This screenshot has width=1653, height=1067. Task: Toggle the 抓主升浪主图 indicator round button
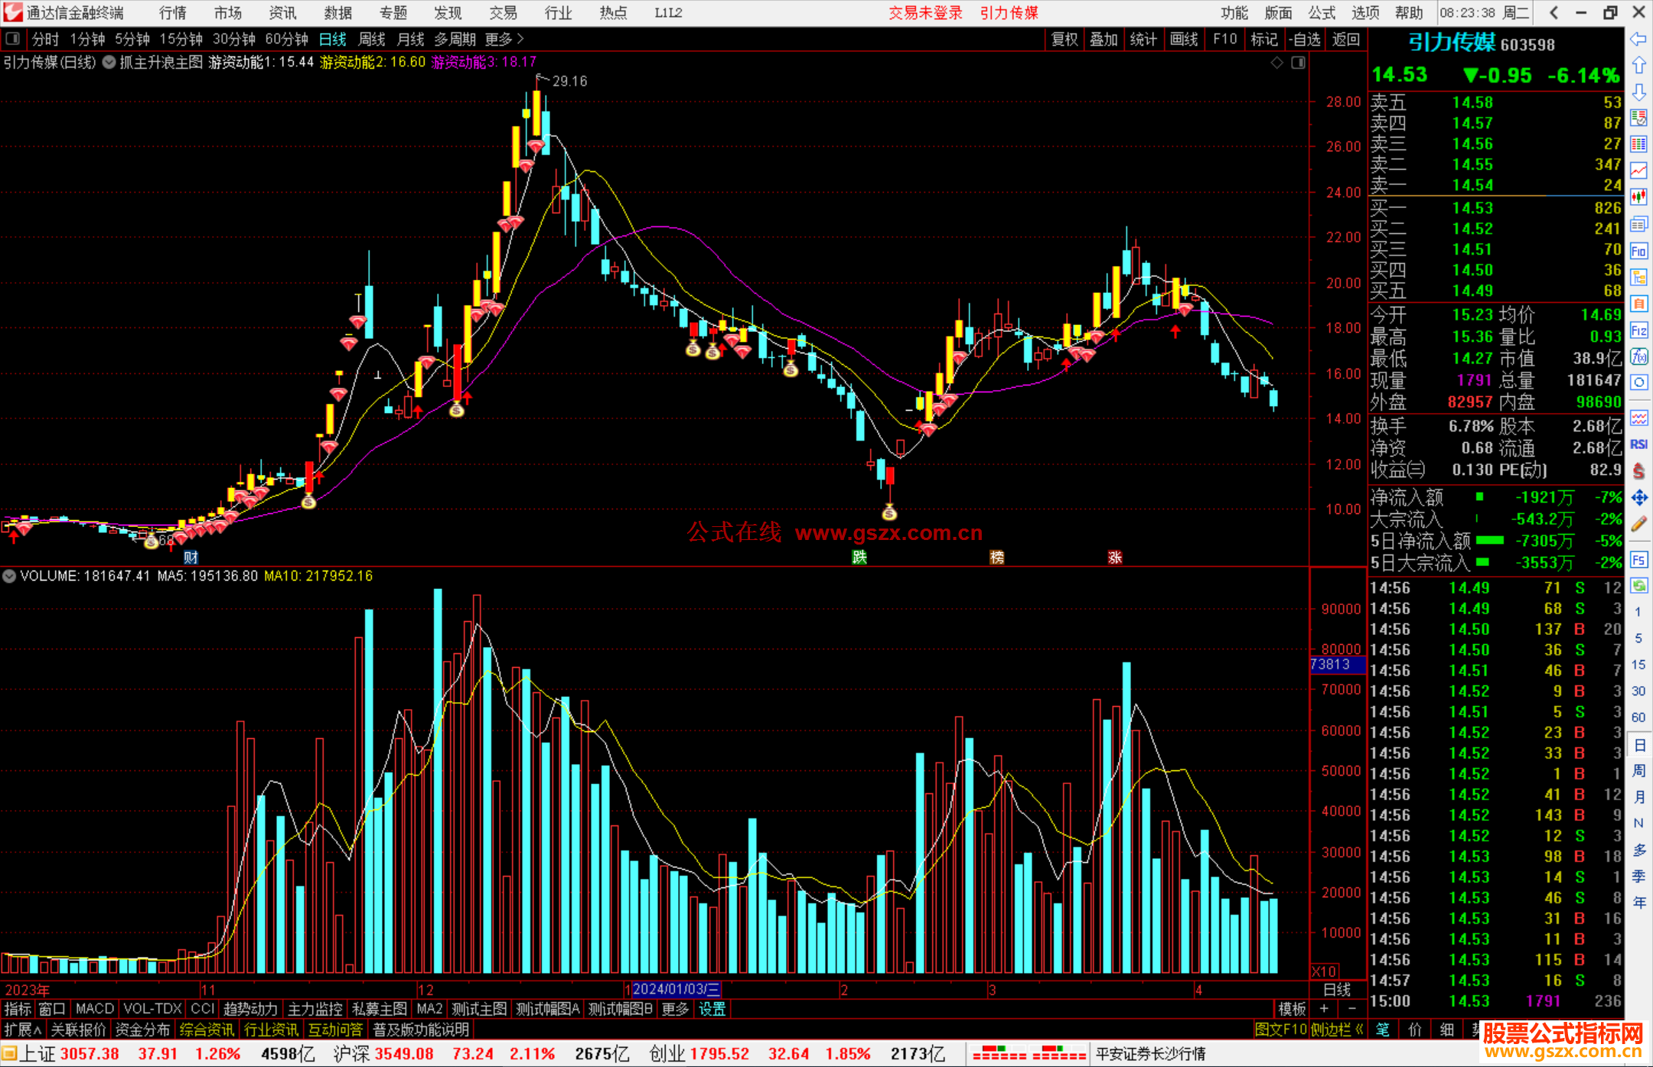109,62
